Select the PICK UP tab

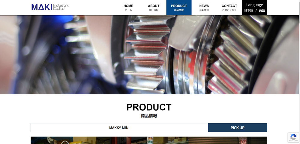click(x=237, y=127)
